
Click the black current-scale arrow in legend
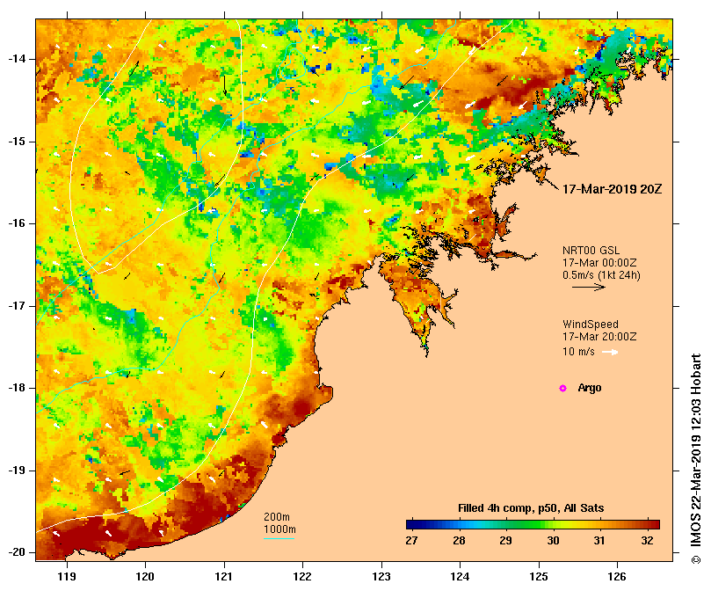tap(589, 287)
